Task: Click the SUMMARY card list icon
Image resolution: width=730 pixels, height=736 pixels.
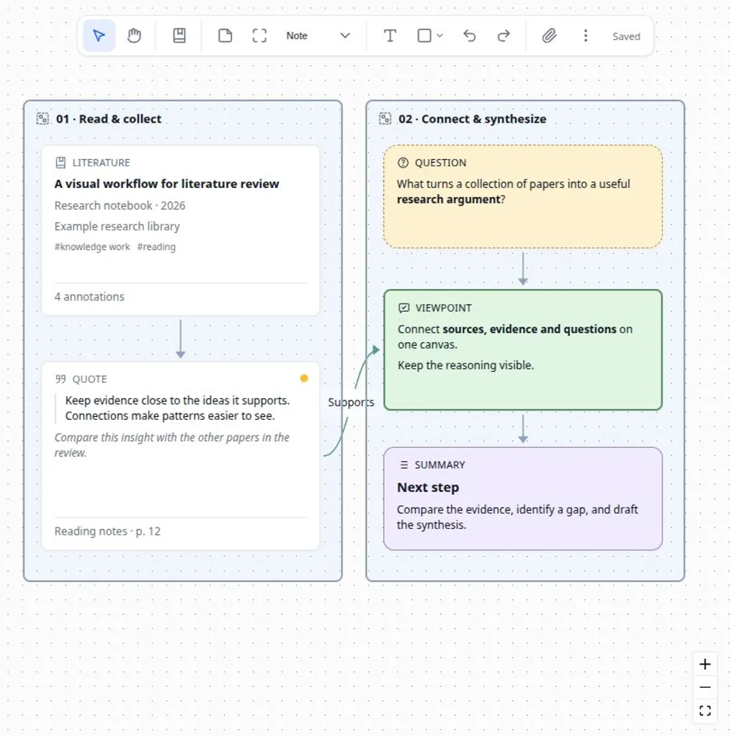Action: (x=404, y=465)
